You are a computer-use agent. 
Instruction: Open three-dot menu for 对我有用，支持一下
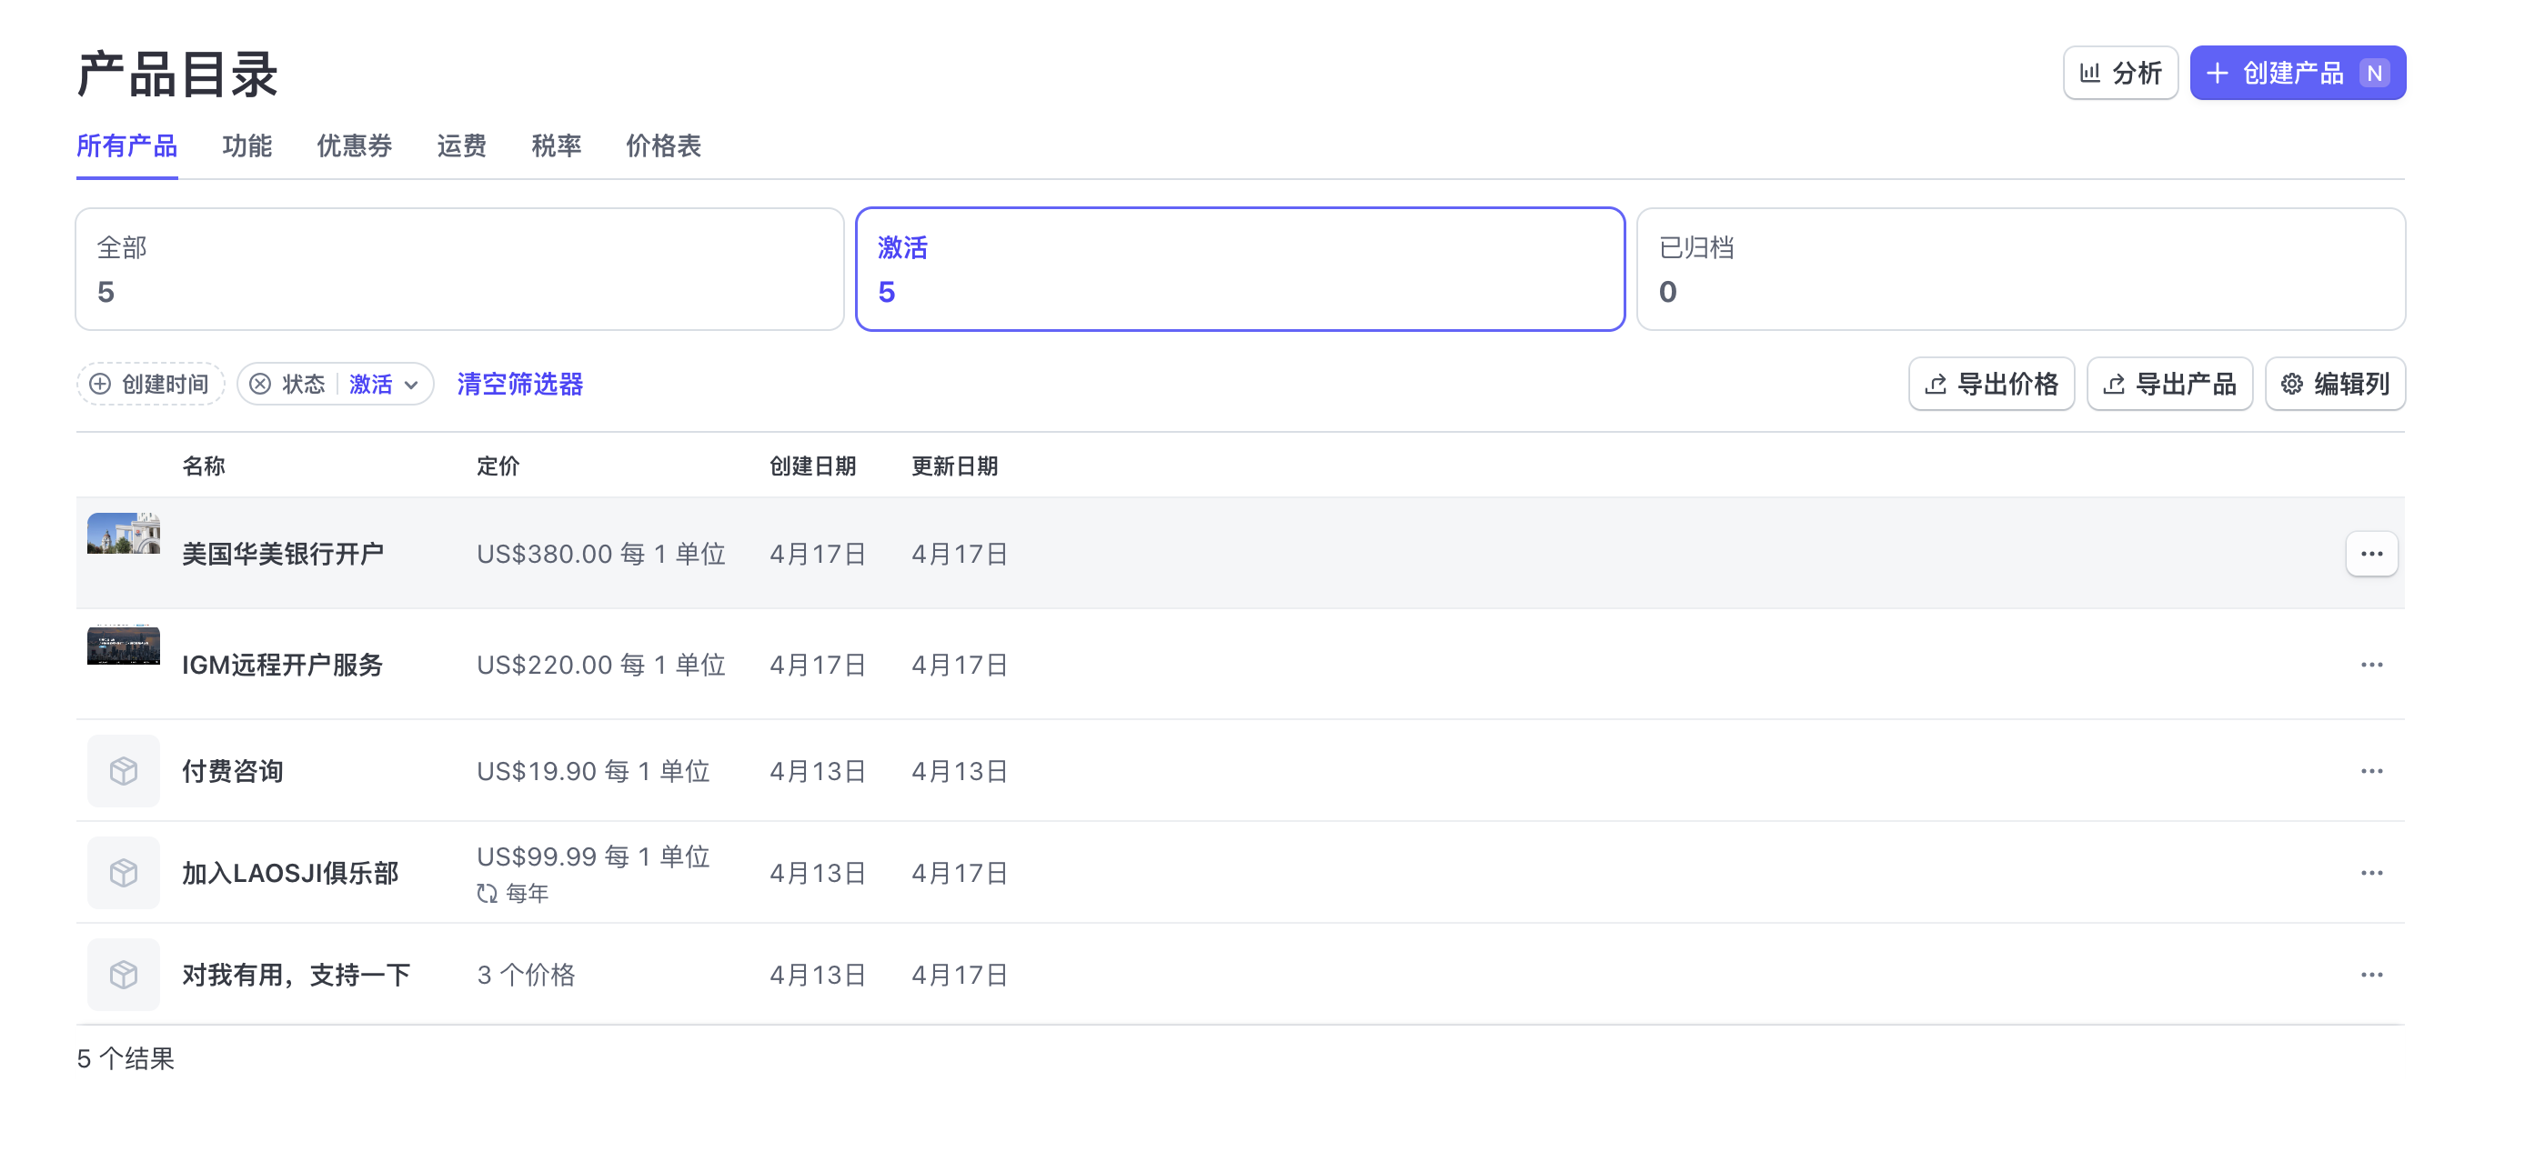[2370, 975]
